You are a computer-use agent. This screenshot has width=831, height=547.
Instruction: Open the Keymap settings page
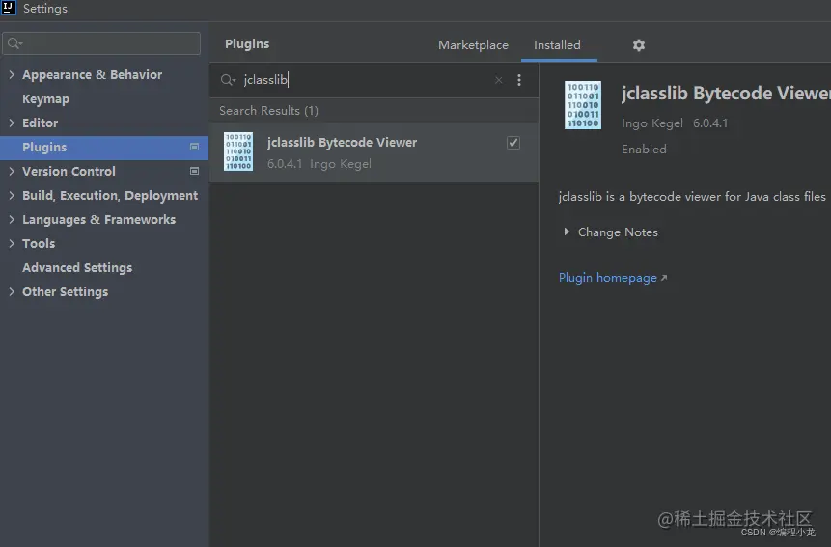click(45, 99)
